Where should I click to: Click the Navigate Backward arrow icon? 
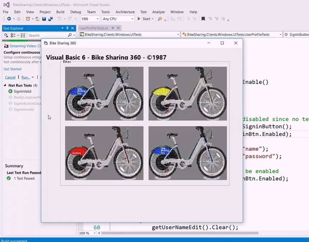click(x=9, y=19)
